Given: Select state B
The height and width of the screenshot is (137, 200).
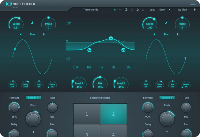Looking at the screenshot, I should point(120,10).
